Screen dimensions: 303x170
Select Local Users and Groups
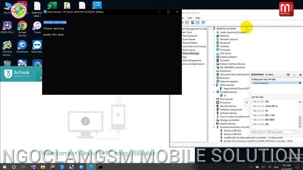coord(194,46)
